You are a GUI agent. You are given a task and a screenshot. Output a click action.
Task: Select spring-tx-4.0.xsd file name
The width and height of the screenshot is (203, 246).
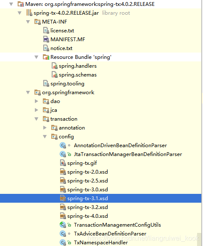point(87,216)
